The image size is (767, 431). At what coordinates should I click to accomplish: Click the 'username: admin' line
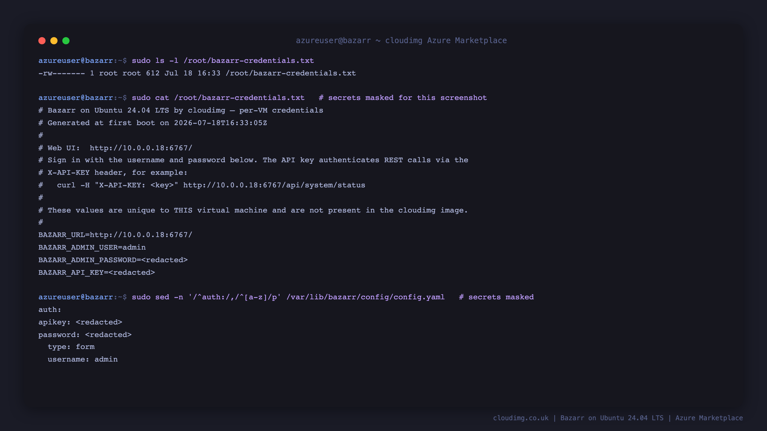tap(83, 359)
